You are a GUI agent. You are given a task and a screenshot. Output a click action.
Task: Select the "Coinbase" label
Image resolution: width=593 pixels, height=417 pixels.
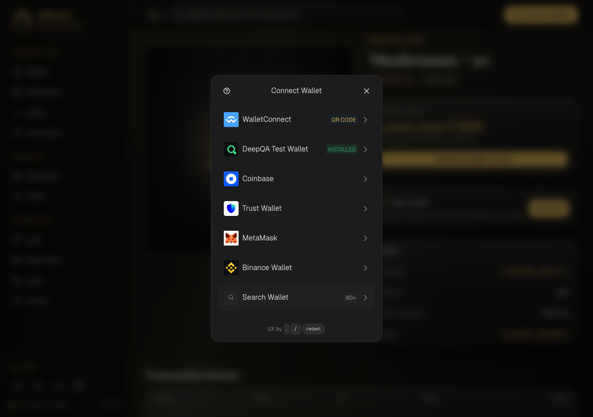[x=258, y=179]
